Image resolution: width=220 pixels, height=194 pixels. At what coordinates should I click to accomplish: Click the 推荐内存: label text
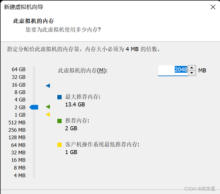tap(77, 121)
